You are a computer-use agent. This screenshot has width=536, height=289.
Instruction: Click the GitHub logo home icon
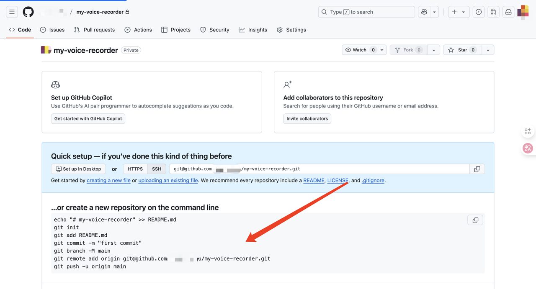(28, 12)
